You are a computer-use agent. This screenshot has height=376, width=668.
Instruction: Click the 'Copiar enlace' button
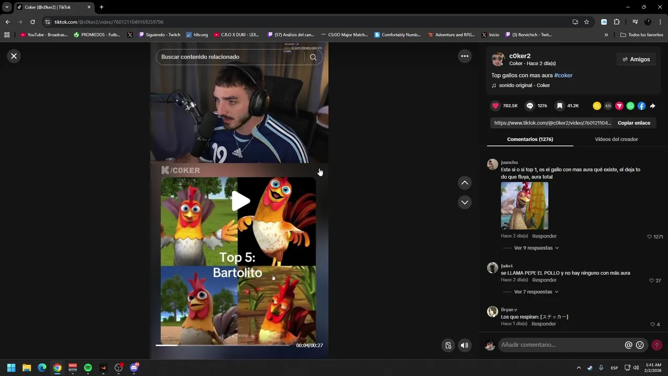634,123
